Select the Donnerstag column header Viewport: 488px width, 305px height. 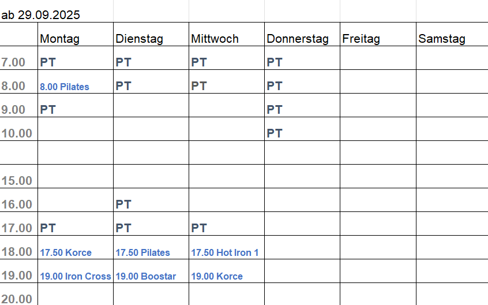pyautogui.click(x=298, y=39)
